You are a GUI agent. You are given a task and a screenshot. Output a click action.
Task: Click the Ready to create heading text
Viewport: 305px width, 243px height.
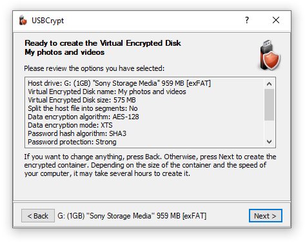[x=103, y=43]
